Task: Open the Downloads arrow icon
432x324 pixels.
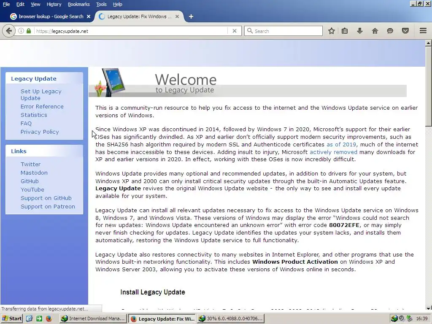Action: click(359, 31)
